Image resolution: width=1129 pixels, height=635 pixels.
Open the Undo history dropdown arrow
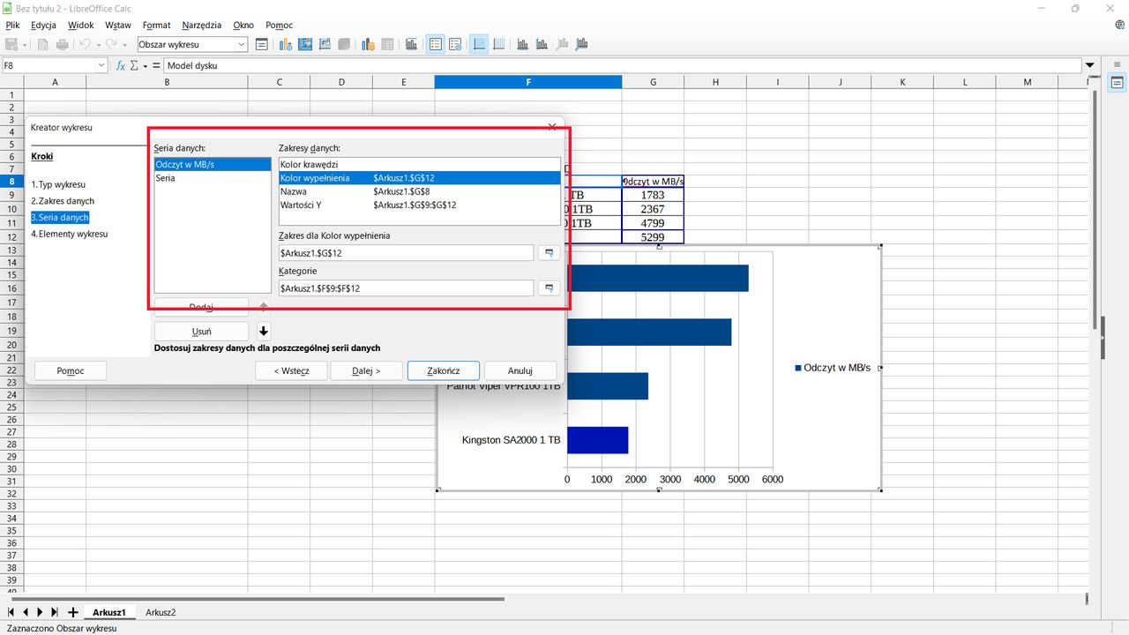pos(97,44)
